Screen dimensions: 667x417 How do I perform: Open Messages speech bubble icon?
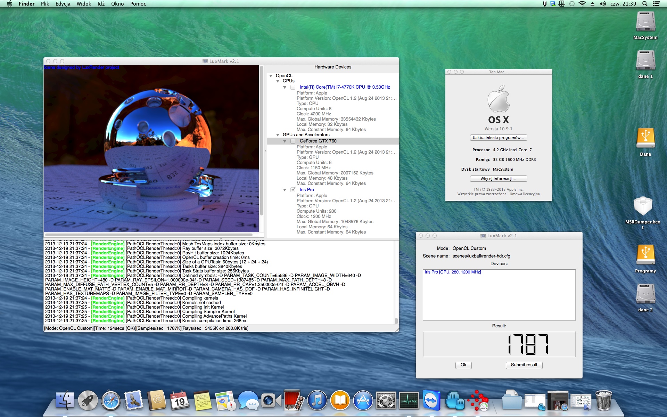[x=248, y=400]
